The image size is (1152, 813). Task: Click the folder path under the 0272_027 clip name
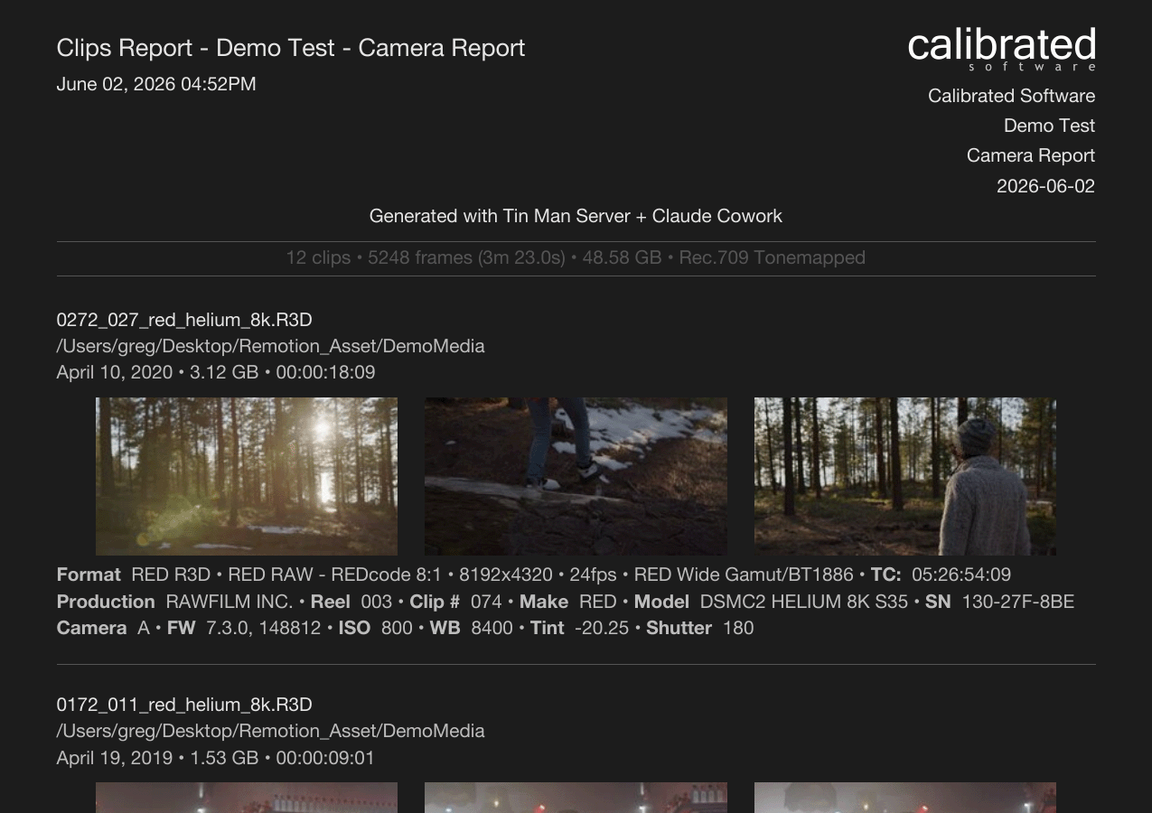[x=270, y=346]
